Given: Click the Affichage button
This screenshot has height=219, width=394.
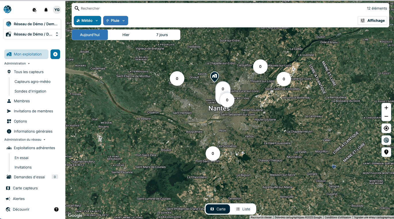Looking at the screenshot, I should tap(372, 20).
